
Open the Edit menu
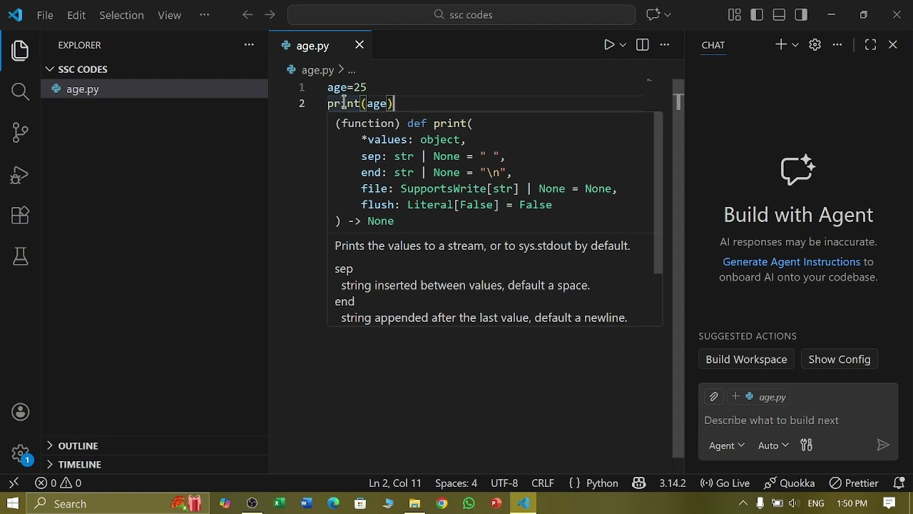pos(76,15)
